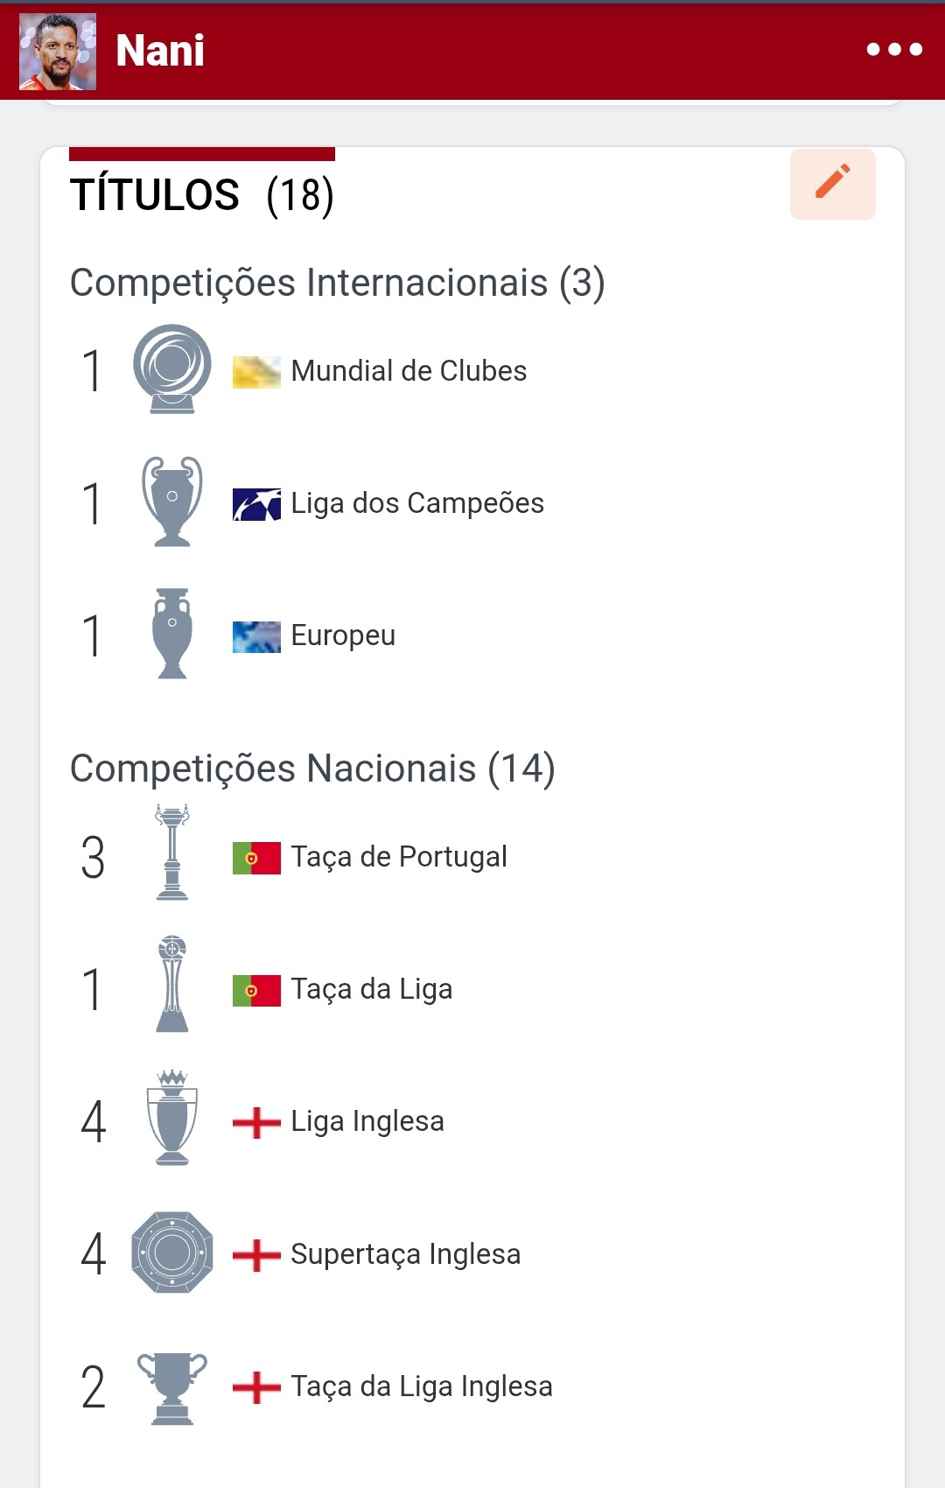
Task: Tap the Taça da Liga Inglesa trophy icon
Action: point(172,1388)
